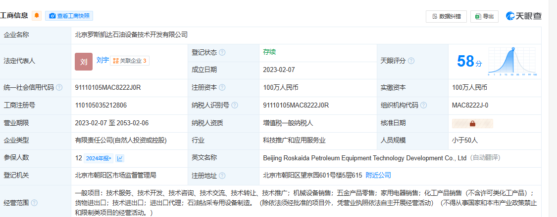Click 注册资本 value 100万人民币

coord(281,87)
